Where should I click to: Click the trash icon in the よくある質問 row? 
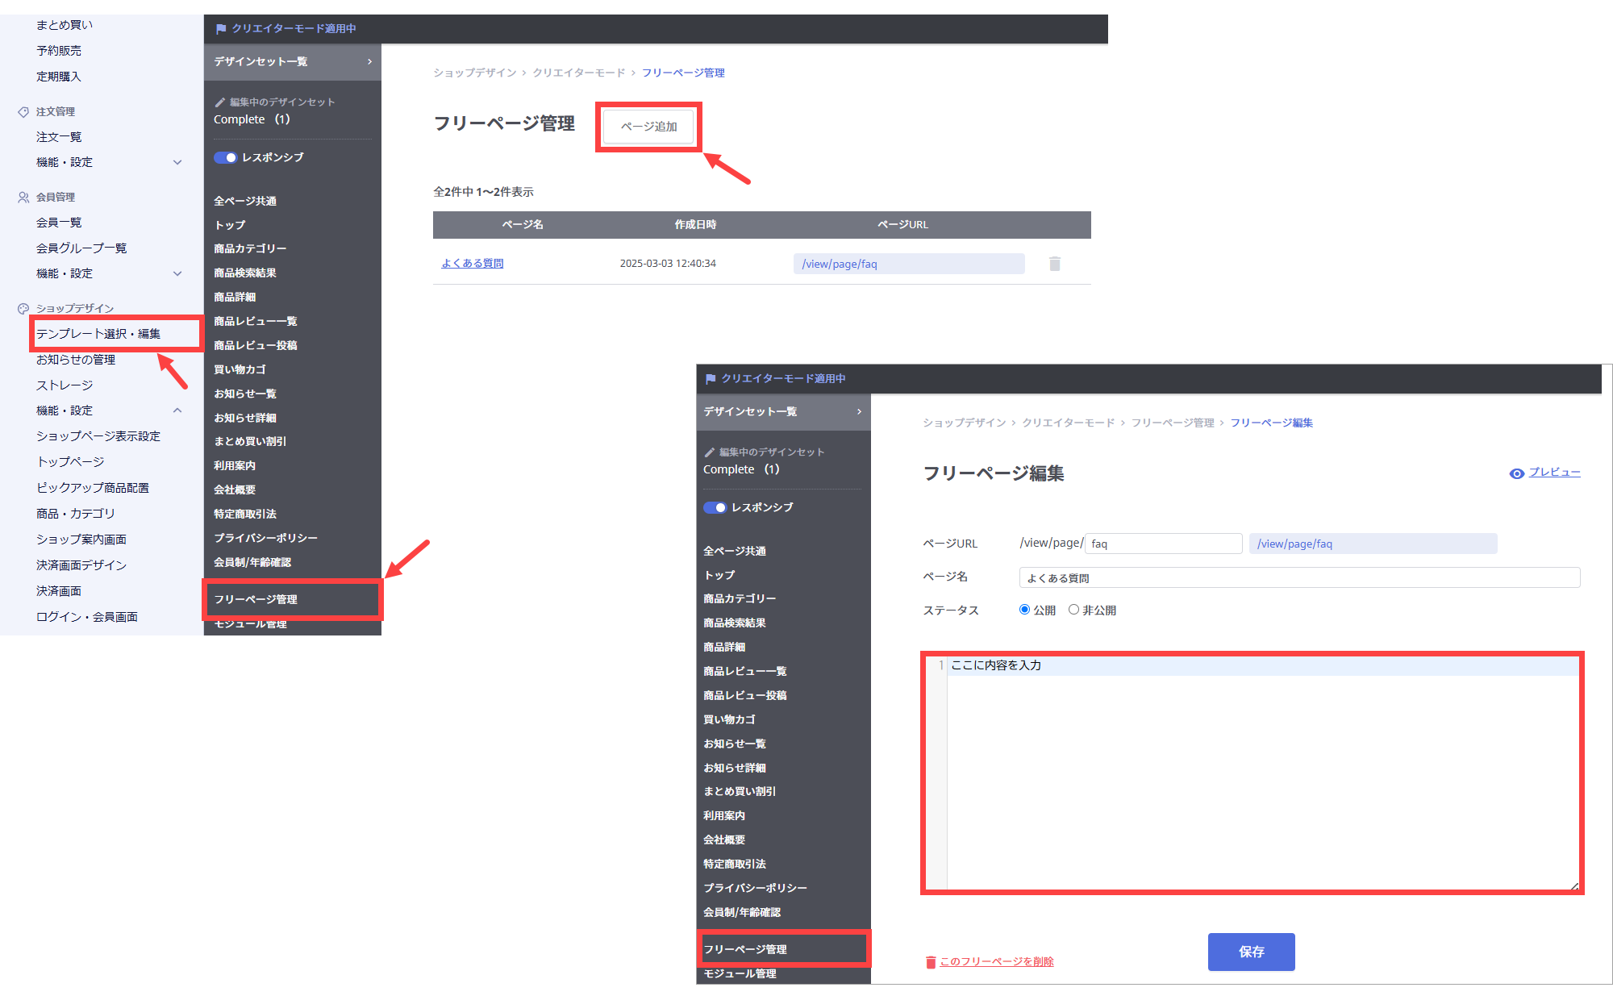pyautogui.click(x=1054, y=264)
